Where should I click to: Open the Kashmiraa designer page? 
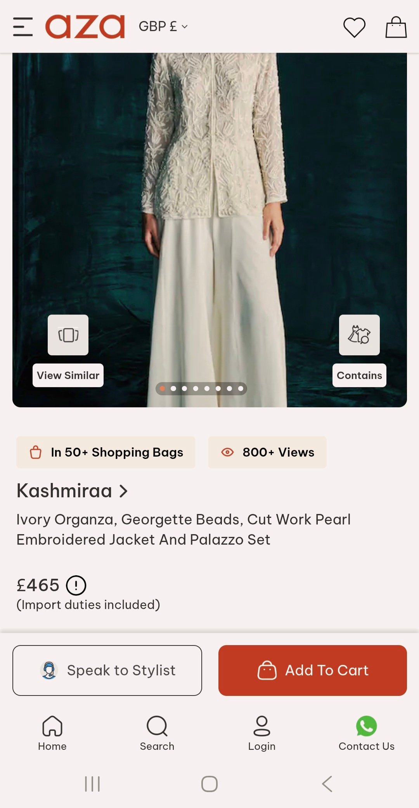(x=72, y=491)
